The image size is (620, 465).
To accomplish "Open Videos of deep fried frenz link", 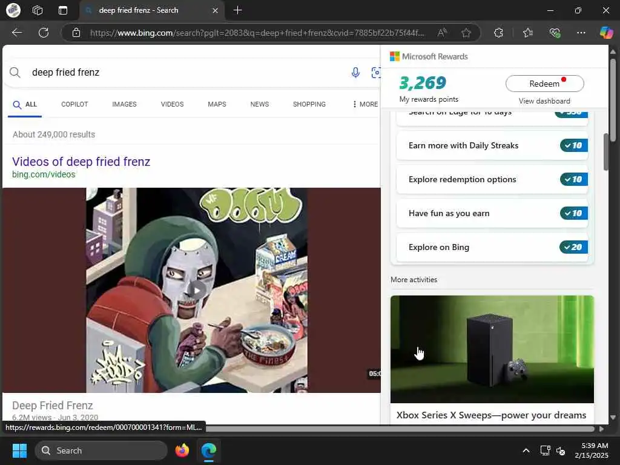I will (x=81, y=162).
